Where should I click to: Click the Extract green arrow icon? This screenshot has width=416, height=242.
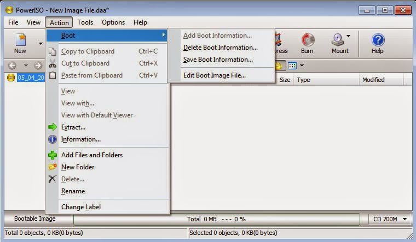[53, 127]
